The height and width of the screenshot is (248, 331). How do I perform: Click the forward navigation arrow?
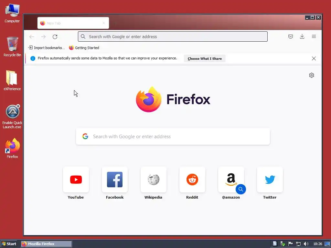pos(43,37)
